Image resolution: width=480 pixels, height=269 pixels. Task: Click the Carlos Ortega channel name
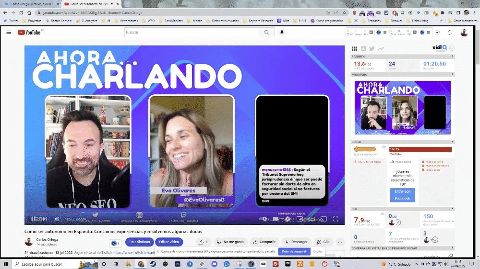point(47,240)
